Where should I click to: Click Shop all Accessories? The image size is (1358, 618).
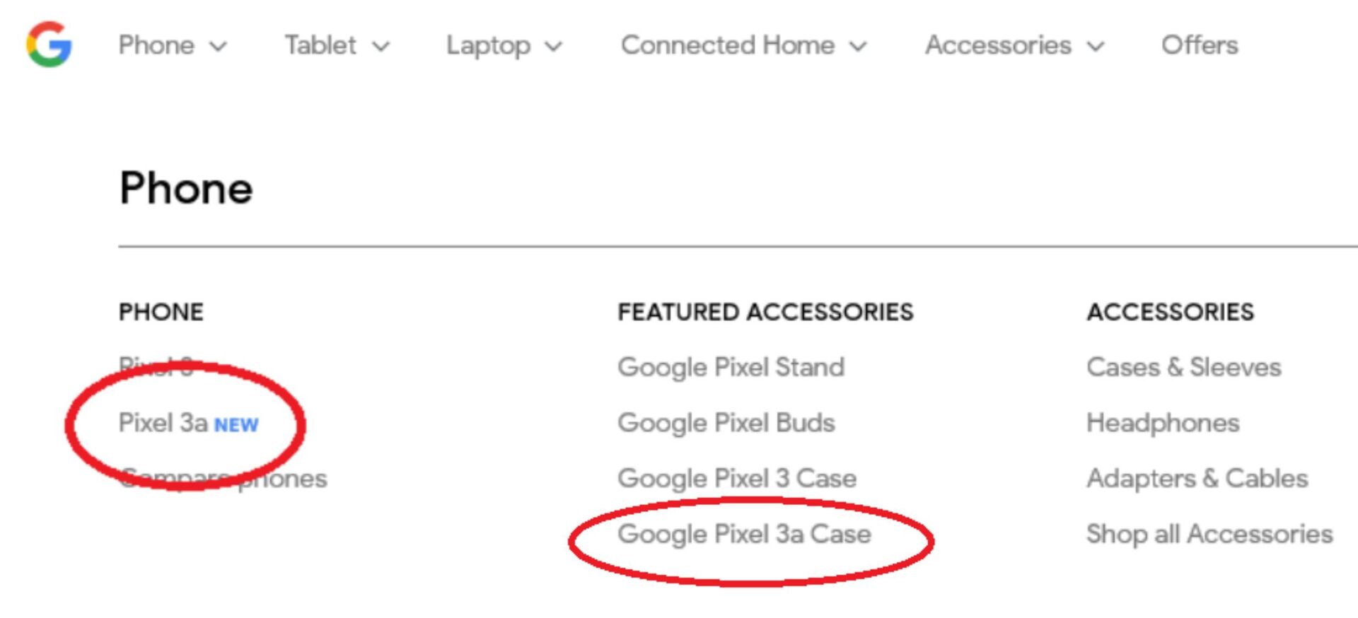(x=1209, y=535)
